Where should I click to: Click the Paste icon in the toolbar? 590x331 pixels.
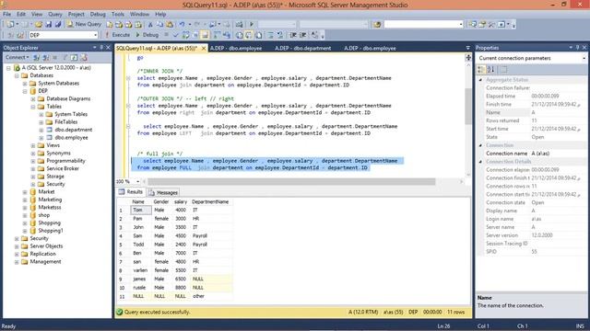coord(170,25)
